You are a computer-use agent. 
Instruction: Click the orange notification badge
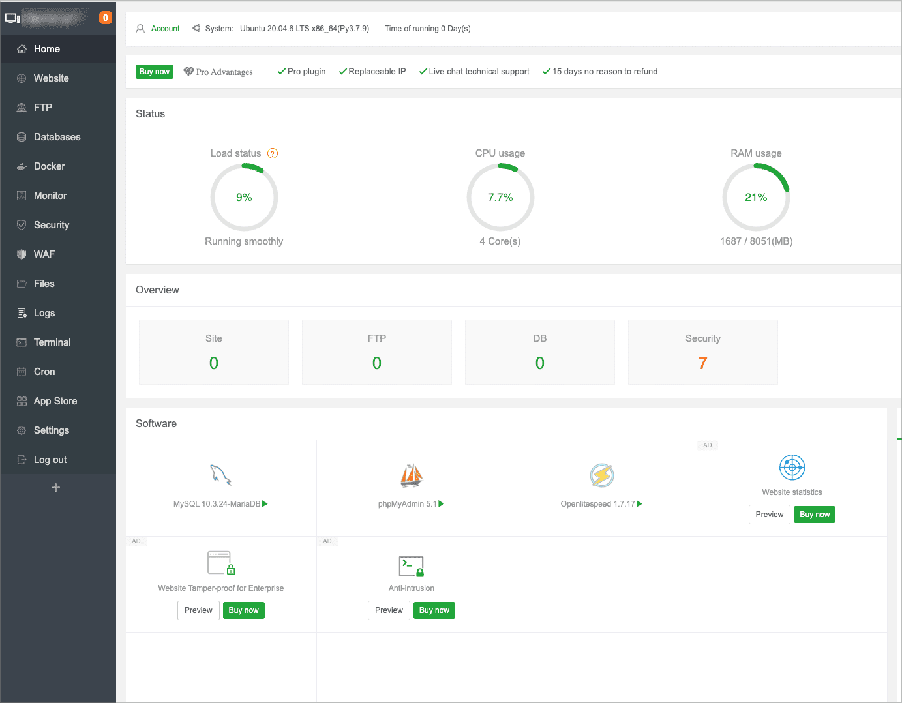(105, 18)
